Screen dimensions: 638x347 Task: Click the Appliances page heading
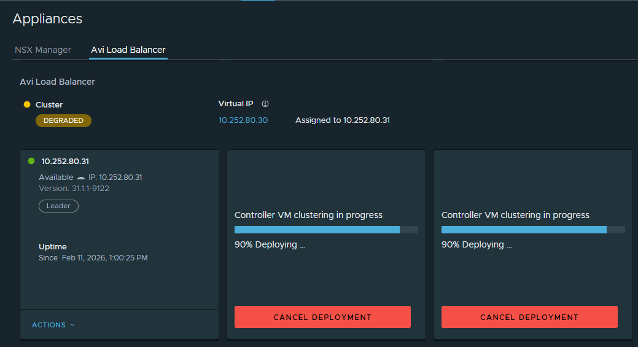[47, 18]
